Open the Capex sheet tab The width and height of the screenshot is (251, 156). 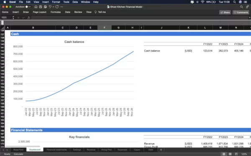coord(137,150)
